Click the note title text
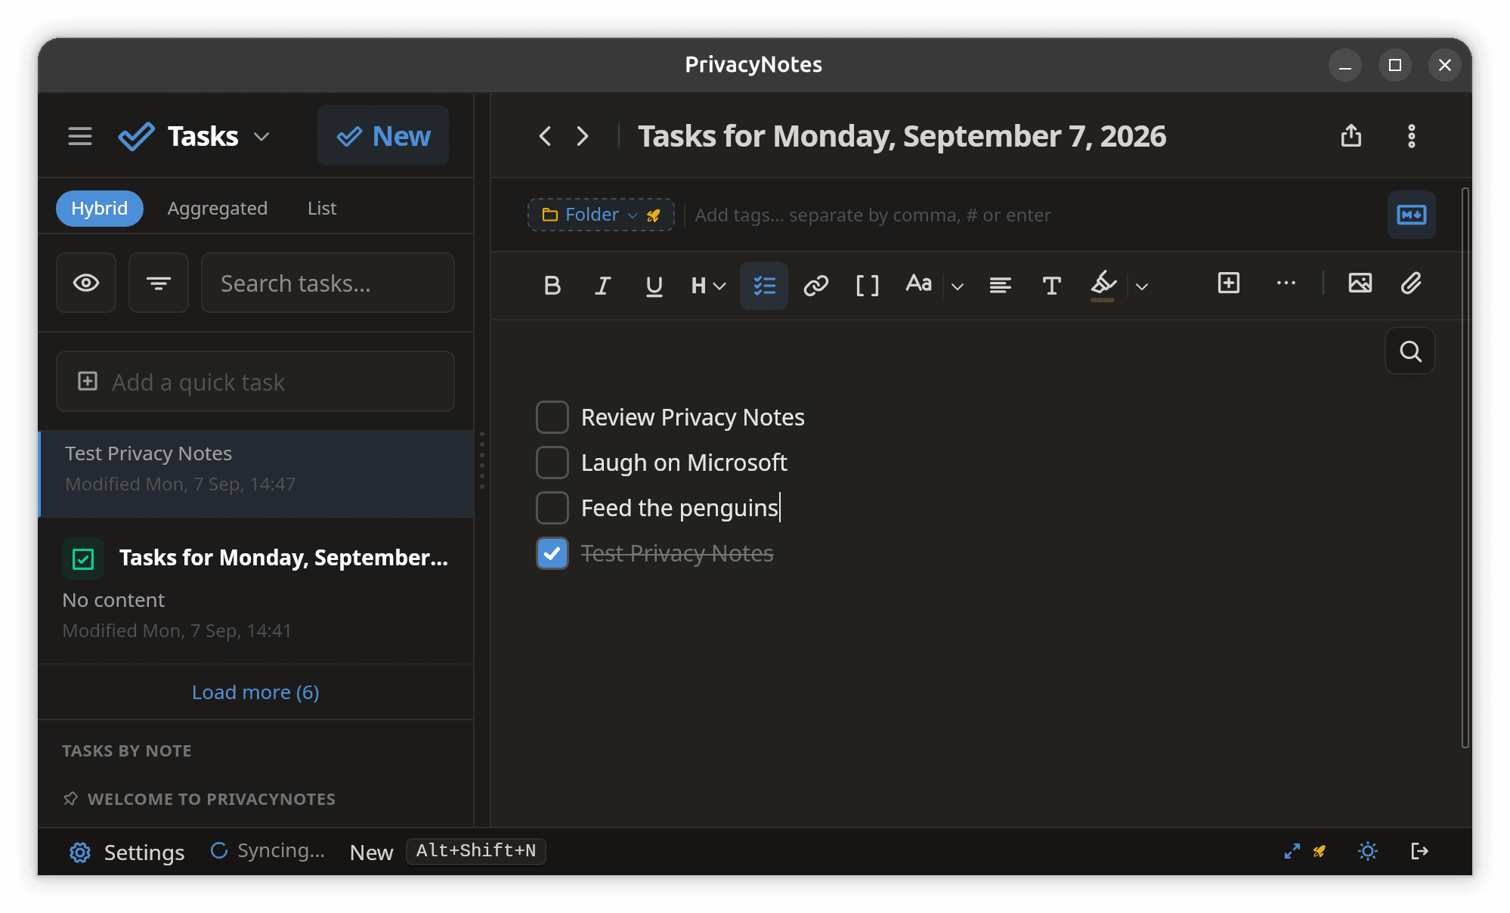 pyautogui.click(x=902, y=136)
